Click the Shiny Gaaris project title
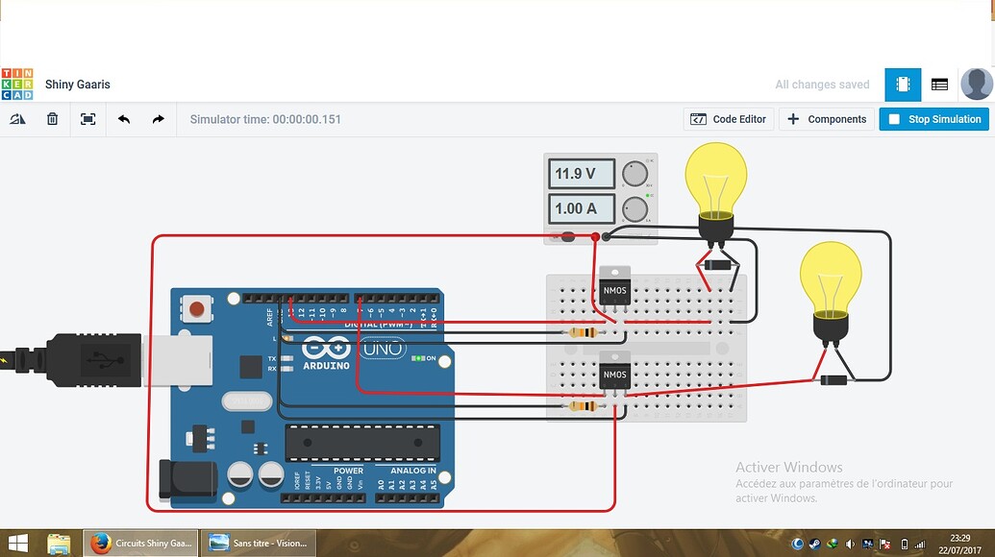Viewport: 995px width, 557px height. (77, 84)
